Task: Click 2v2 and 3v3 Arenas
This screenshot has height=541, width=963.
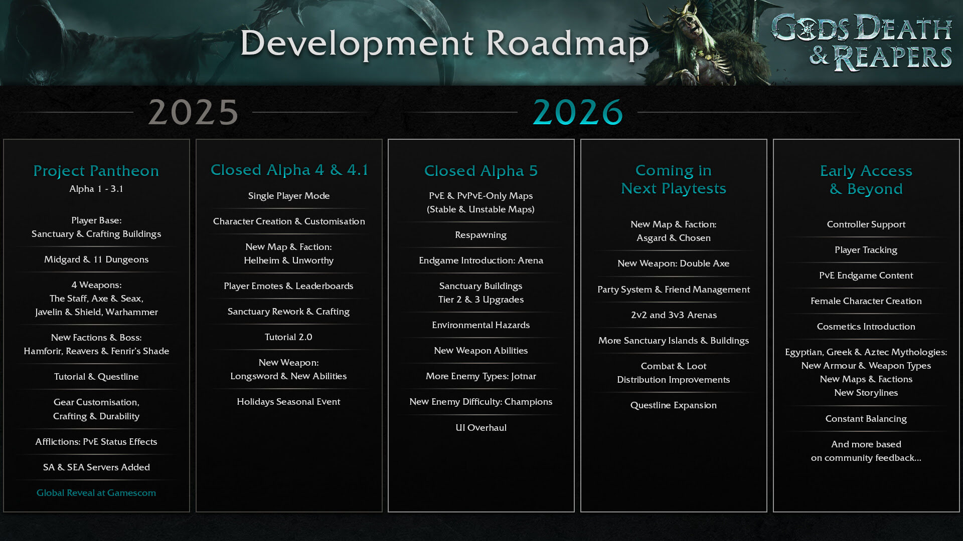Action: (x=674, y=315)
